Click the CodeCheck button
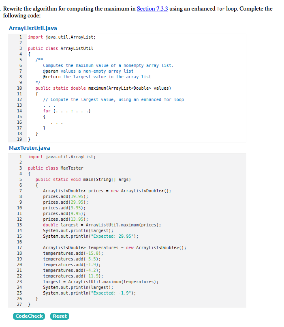The image size is (284, 327). 29,316
